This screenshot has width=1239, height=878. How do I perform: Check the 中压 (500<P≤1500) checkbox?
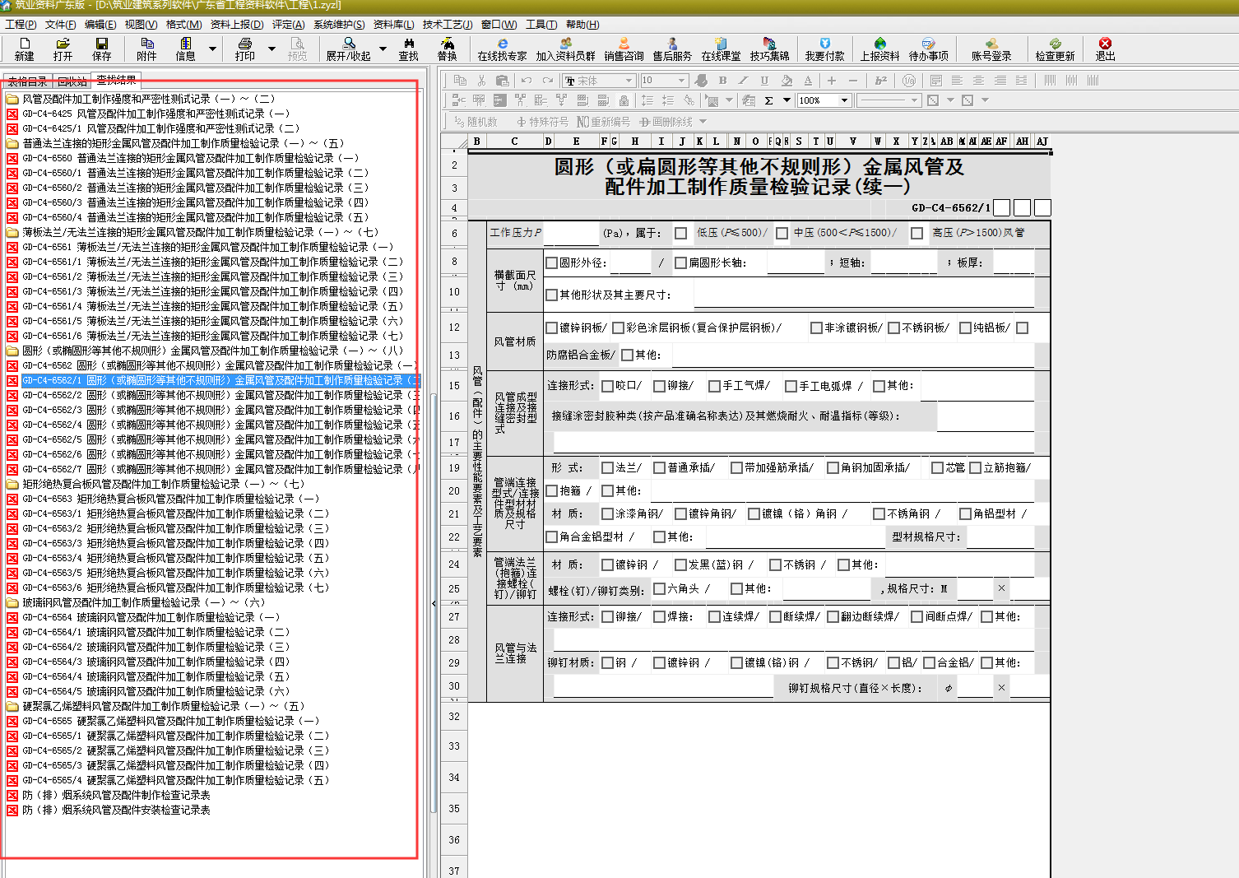pyautogui.click(x=782, y=233)
